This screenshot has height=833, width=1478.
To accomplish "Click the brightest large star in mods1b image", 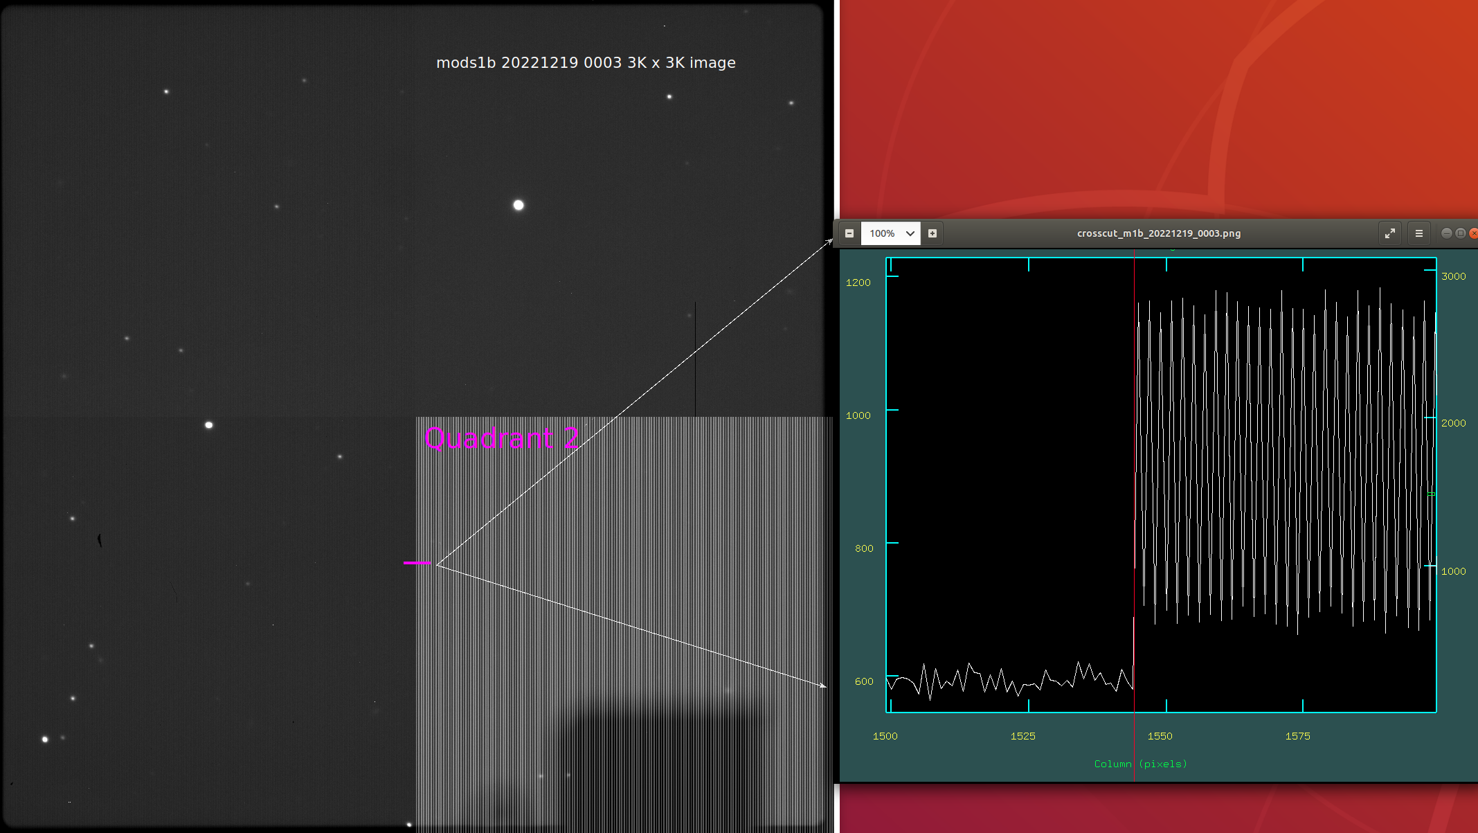I will pyautogui.click(x=519, y=205).
